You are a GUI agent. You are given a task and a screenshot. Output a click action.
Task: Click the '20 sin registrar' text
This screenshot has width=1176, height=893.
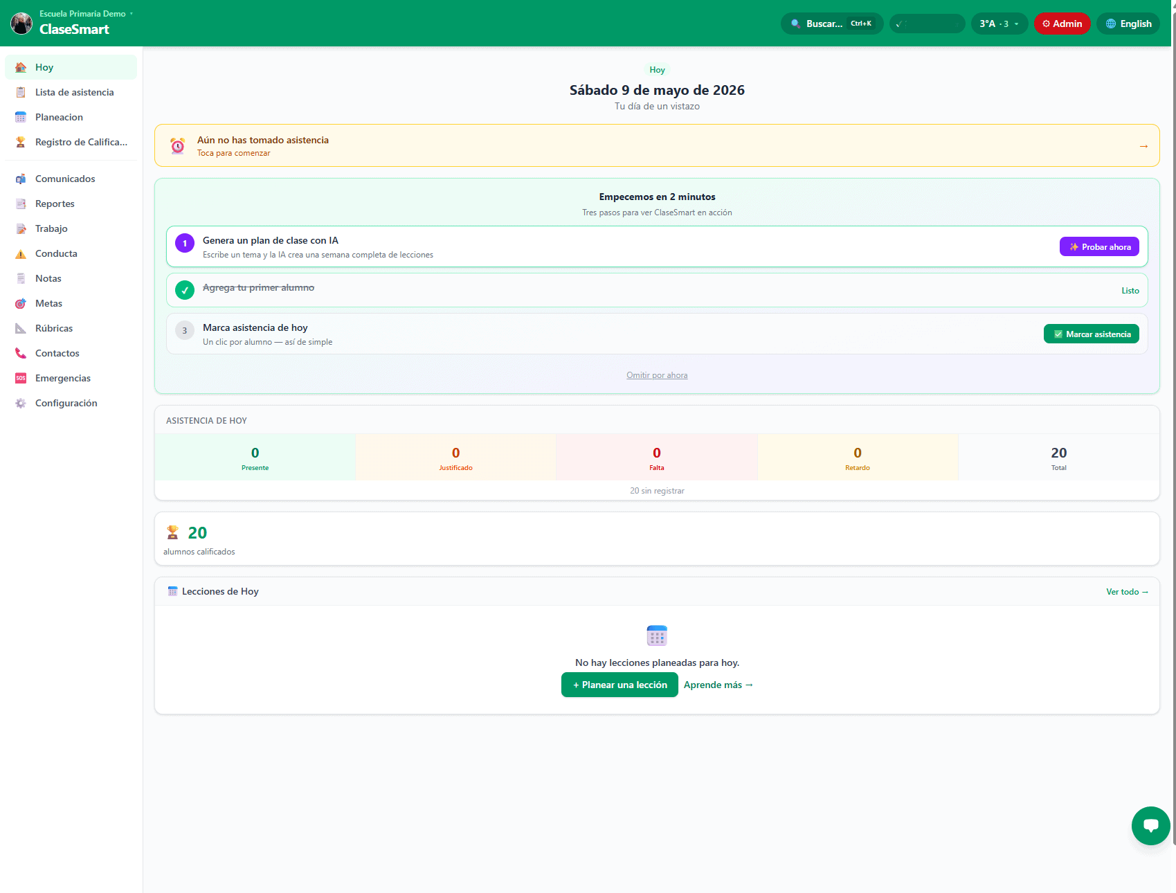[657, 491]
